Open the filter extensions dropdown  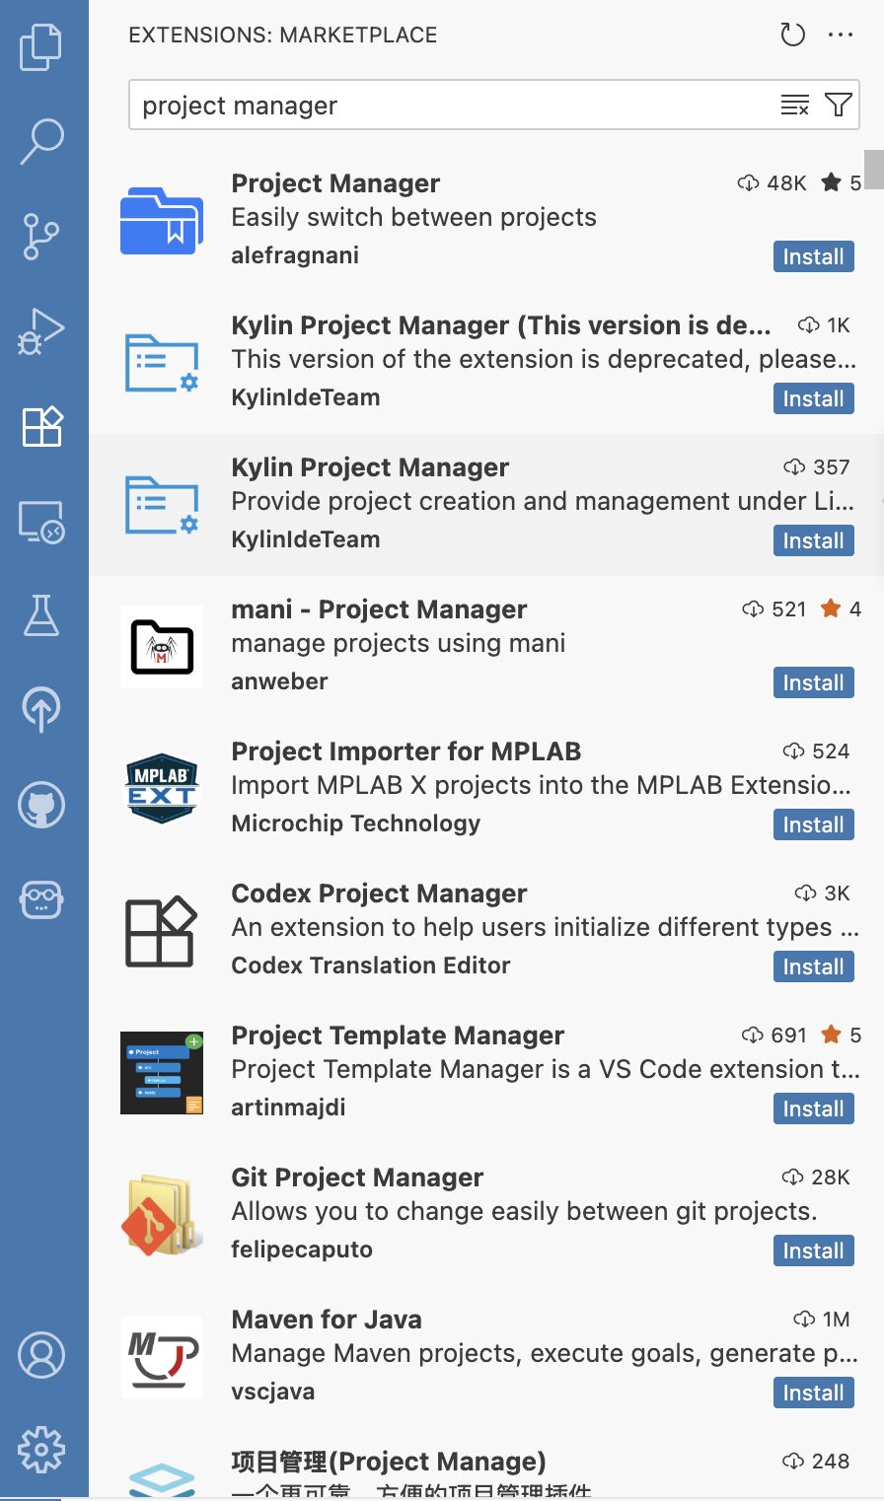click(838, 105)
